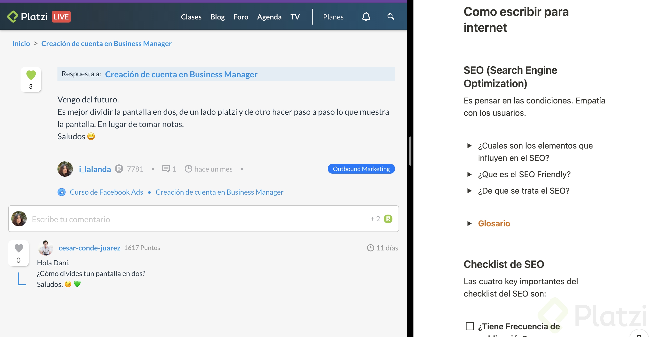Click the Platzi logo in the header
This screenshot has height=337, width=653.
27,17
